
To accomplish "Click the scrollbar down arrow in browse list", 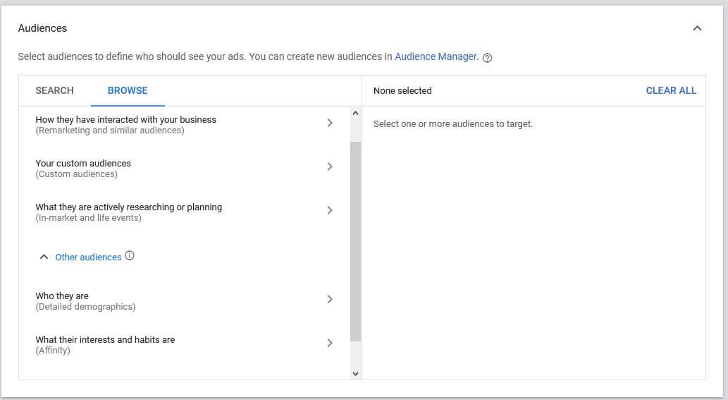I will (355, 373).
